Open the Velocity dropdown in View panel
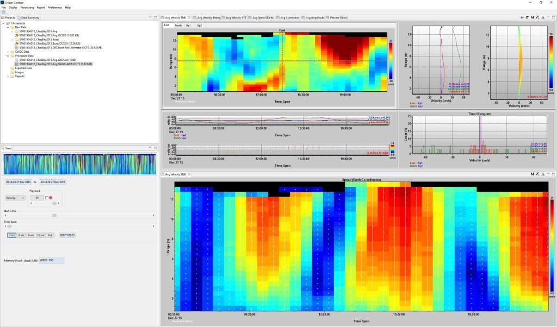The image size is (557, 327). tap(15, 198)
